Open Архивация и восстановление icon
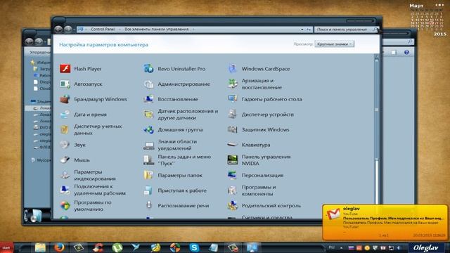Viewport: 450px width, 253px height. (233, 84)
